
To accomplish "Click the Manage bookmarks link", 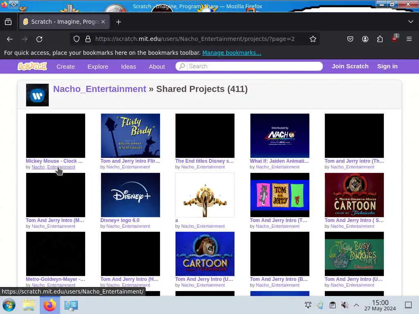I will click(232, 53).
